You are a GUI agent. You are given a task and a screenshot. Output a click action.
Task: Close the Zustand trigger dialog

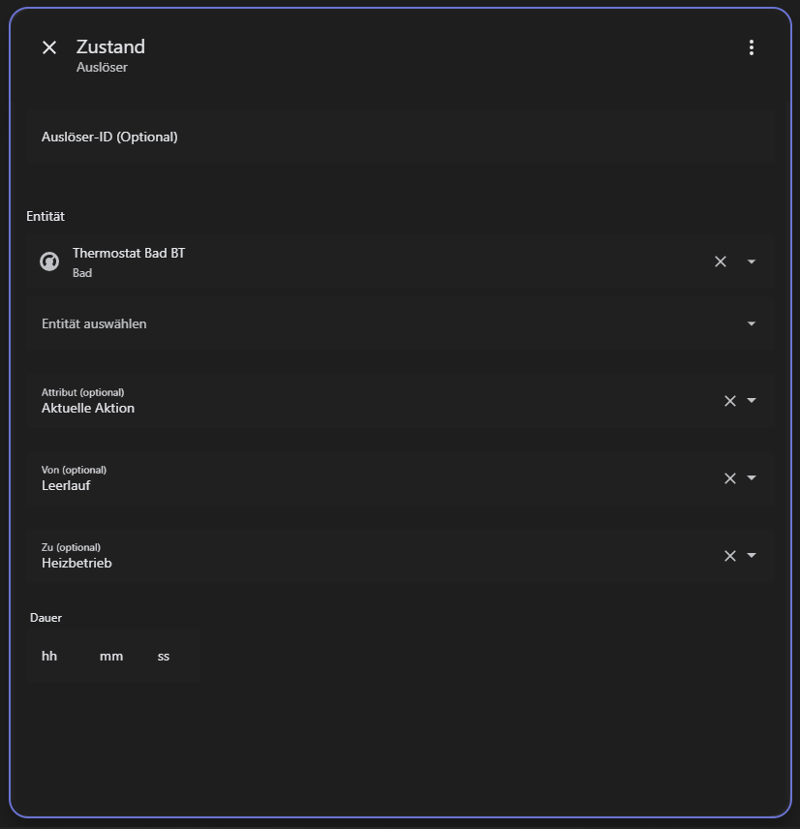(x=49, y=47)
